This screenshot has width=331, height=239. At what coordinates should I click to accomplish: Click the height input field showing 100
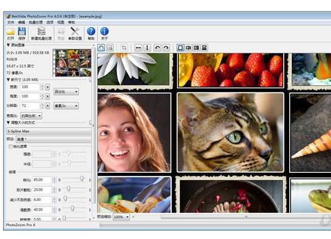pos(30,96)
